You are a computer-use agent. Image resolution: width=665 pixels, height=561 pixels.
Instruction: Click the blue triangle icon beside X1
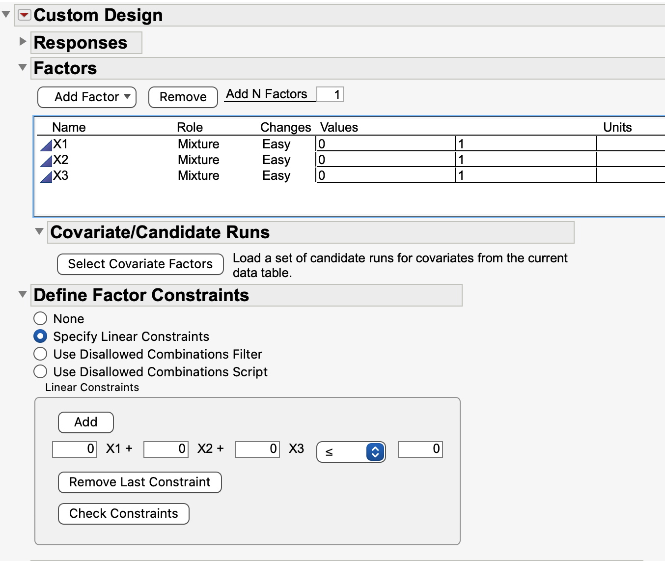pos(46,145)
